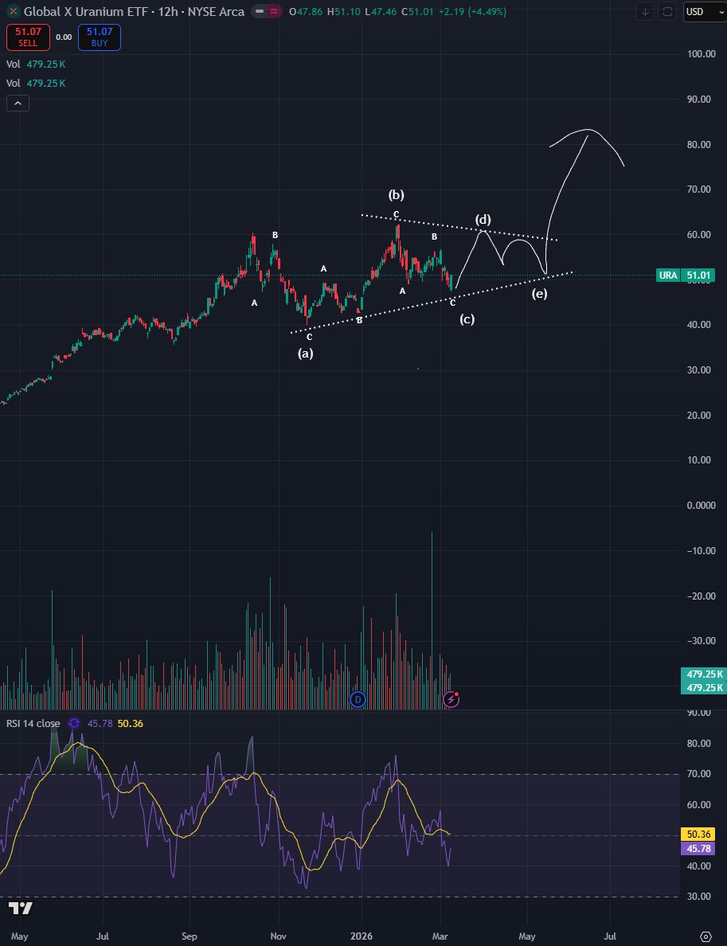Click the down-arrow icon beside the currency selector
727x946 pixels.
645,11
